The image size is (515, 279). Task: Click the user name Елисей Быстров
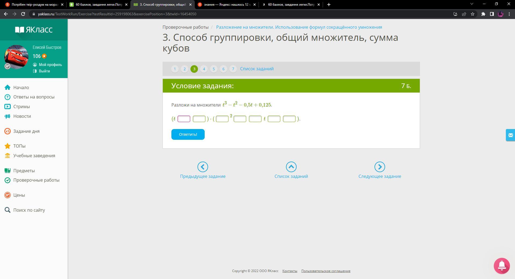(x=47, y=47)
